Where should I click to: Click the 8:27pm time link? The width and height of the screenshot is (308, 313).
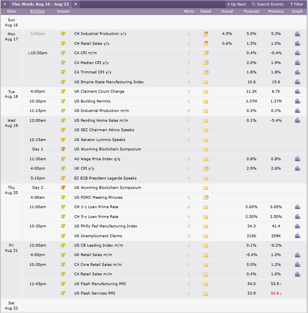[x=38, y=11]
